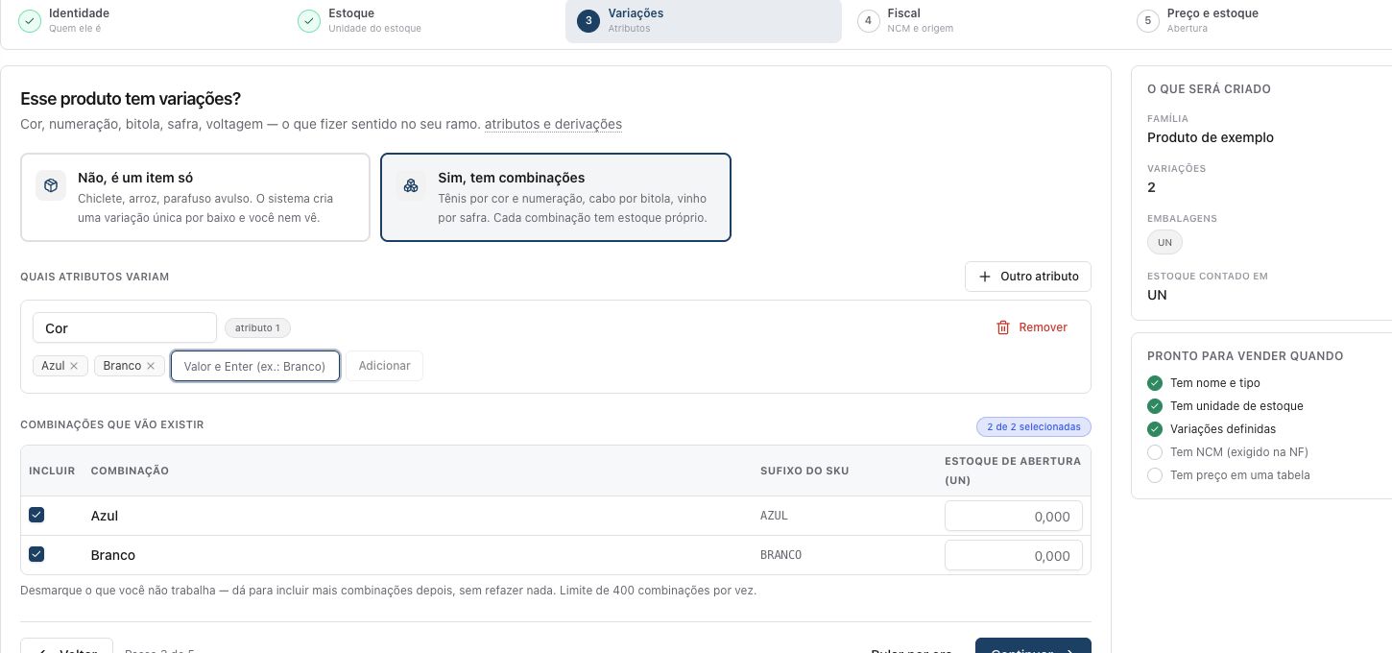Click the 'Combinação' column header
Viewport: 1392px width, 653px height.
(x=130, y=471)
